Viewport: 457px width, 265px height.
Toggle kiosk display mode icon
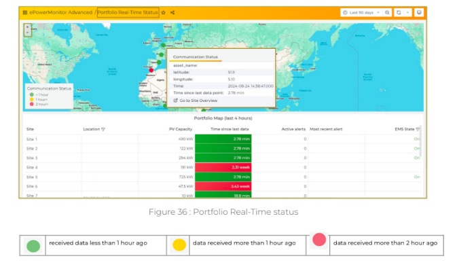pos(419,12)
